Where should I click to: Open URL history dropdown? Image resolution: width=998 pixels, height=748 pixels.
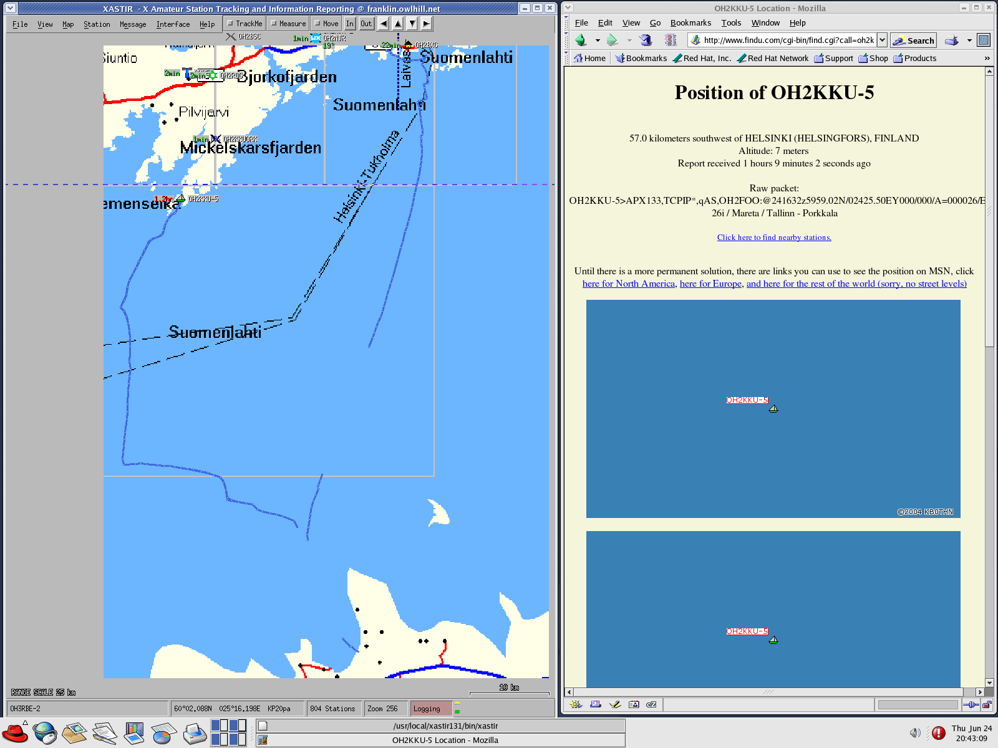[x=882, y=40]
